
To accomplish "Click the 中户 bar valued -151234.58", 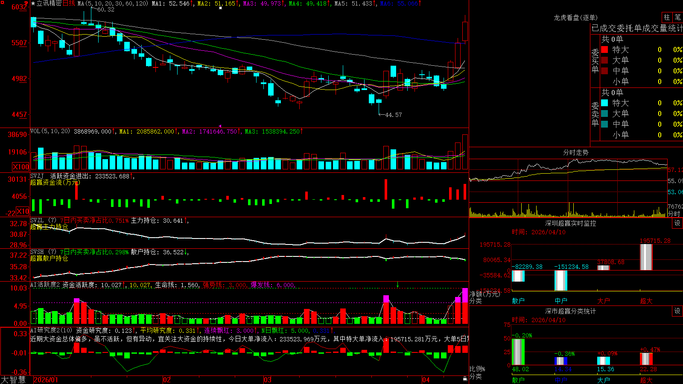I will click(x=561, y=281).
